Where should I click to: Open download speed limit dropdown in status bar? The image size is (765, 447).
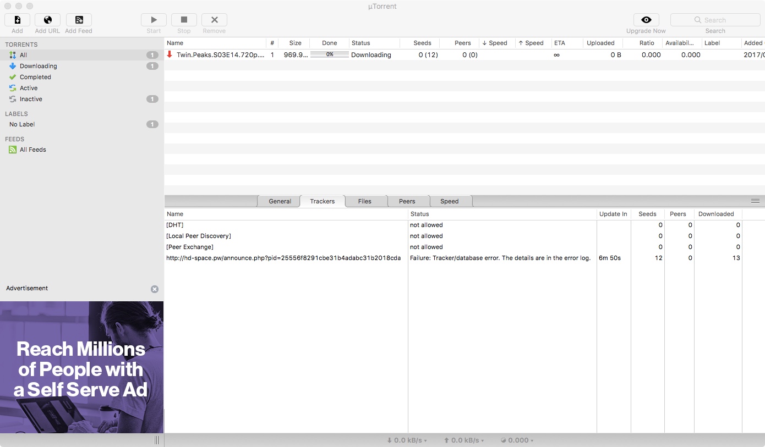[x=407, y=440]
